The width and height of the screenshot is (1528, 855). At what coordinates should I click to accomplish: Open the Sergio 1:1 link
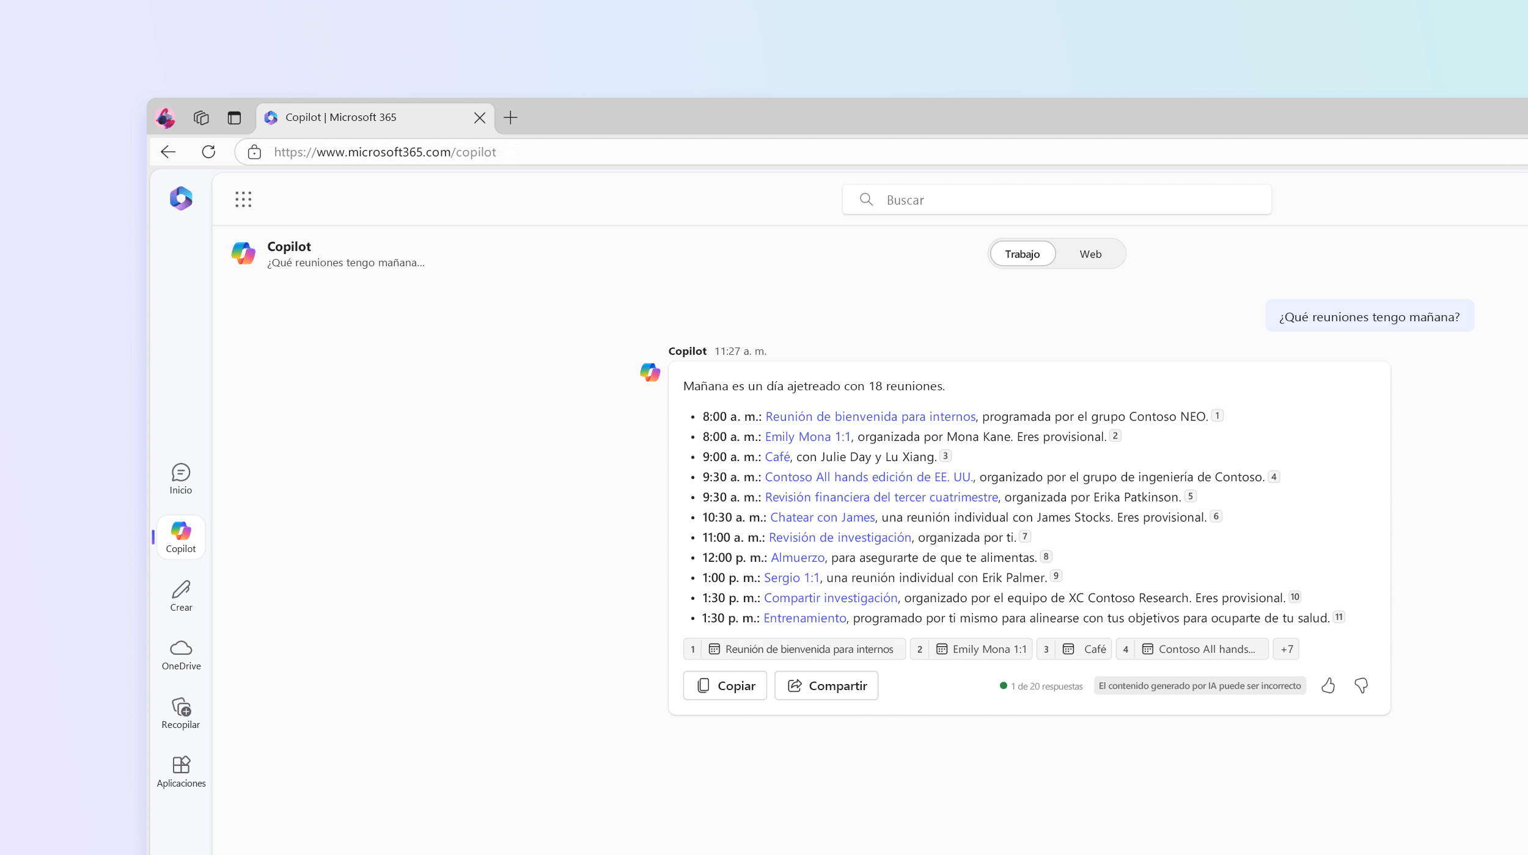click(x=792, y=578)
